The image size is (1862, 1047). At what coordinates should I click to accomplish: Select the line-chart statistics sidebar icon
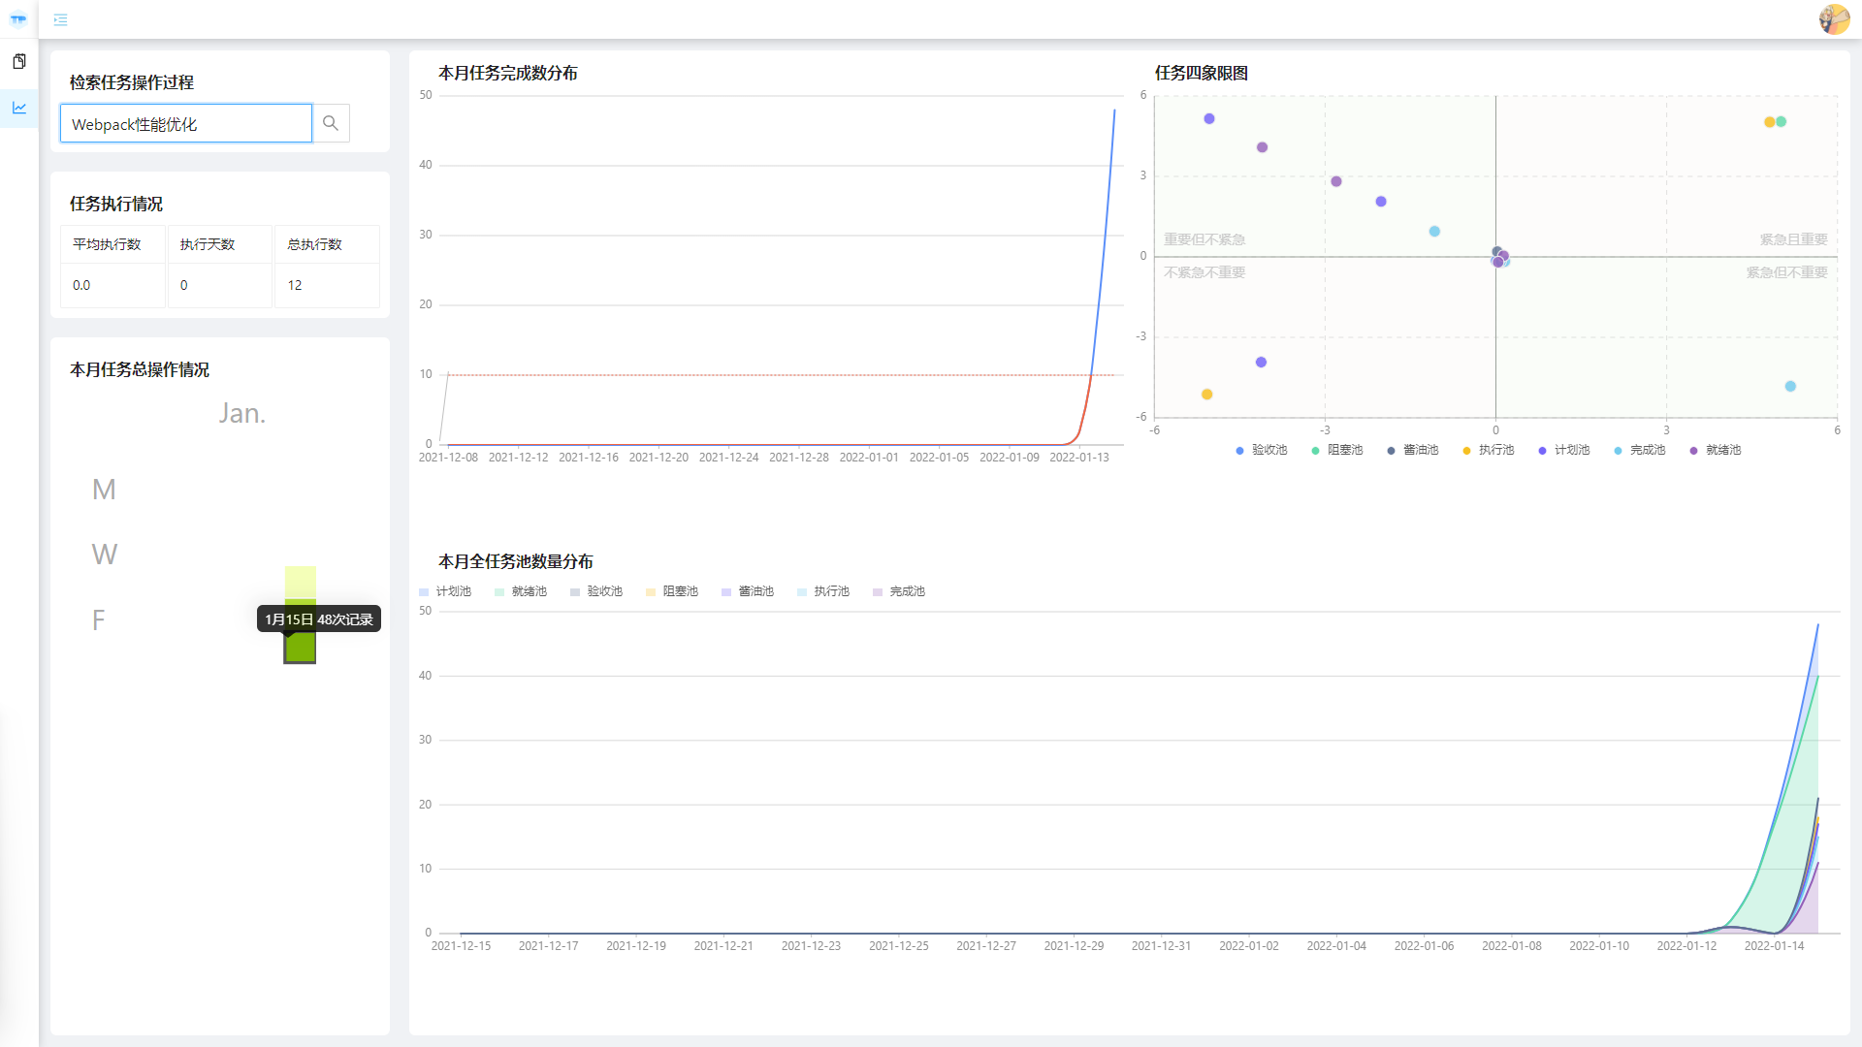point(19,108)
